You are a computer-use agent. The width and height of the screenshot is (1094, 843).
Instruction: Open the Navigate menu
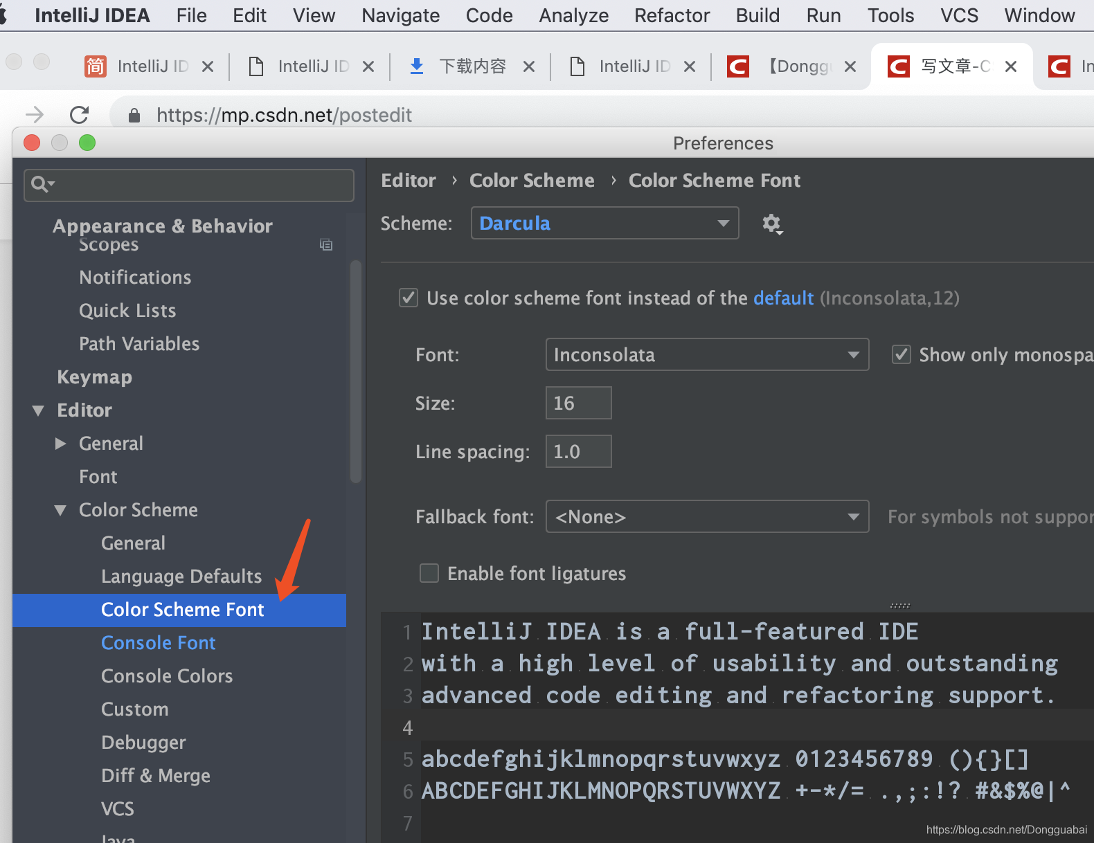[400, 15]
